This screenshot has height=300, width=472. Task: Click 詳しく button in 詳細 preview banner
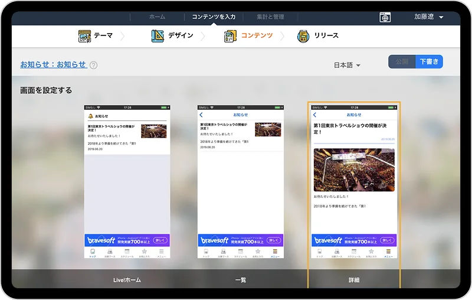(x=387, y=240)
